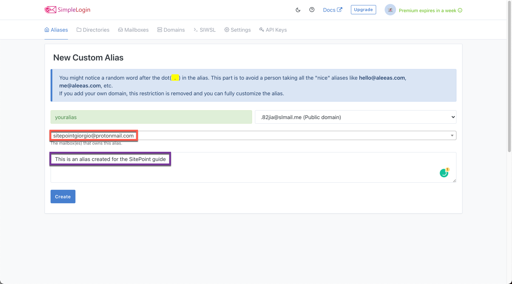The image size is (512, 284).
Task: Switch to the Aliases tab
Action: [x=56, y=30]
